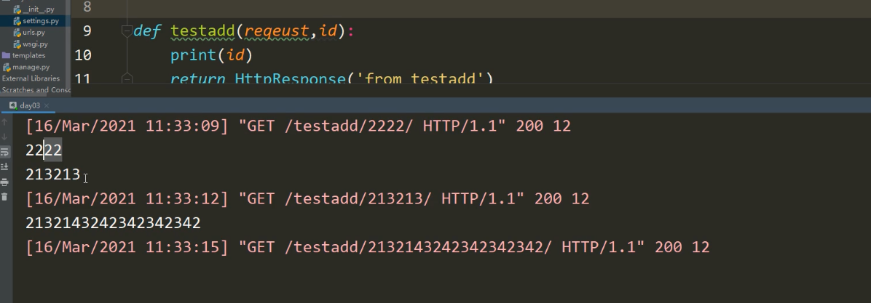Open urls.py from the project tree
The width and height of the screenshot is (871, 303).
click(33, 33)
